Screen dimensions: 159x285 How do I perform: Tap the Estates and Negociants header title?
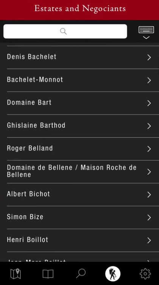coord(80,8)
